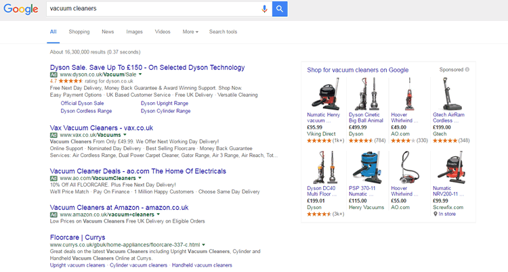Open Search tools options
This screenshot has width=508, height=272.
[223, 32]
